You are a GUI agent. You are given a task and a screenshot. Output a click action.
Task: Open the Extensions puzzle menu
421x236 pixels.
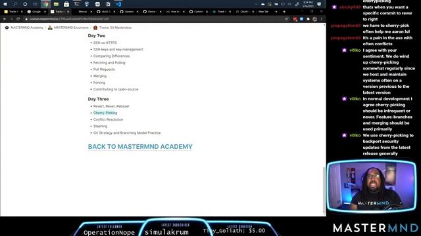[x=308, y=19]
